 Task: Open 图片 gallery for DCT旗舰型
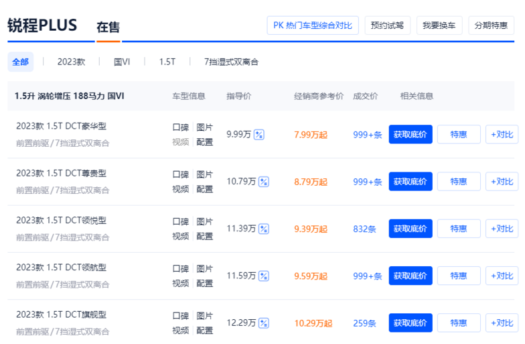coord(205,316)
